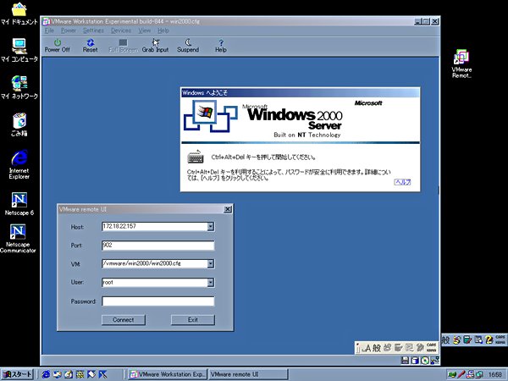508x381 pixels.
Task: Open the Help menu in menu bar
Action: (163, 30)
